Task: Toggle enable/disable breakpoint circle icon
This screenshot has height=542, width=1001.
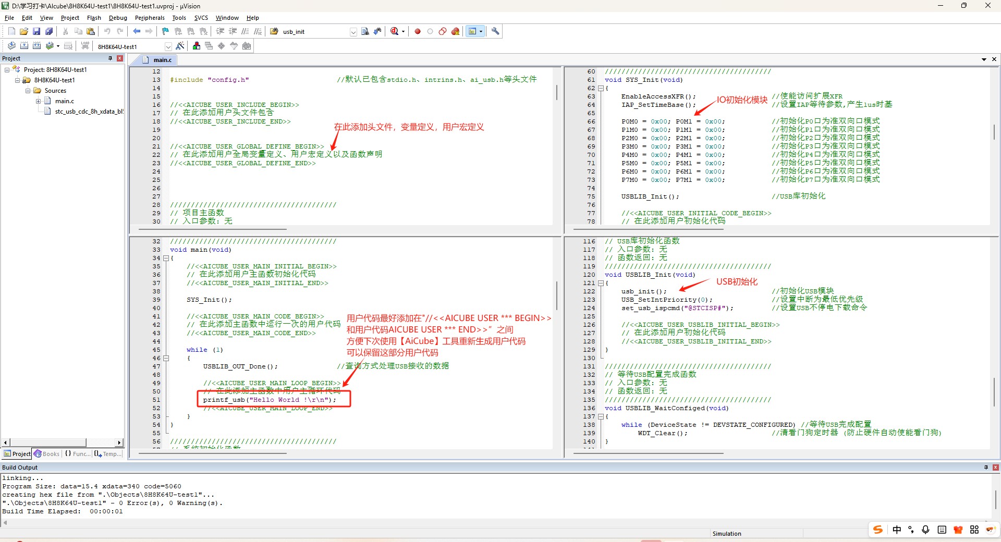Action: [x=430, y=31]
